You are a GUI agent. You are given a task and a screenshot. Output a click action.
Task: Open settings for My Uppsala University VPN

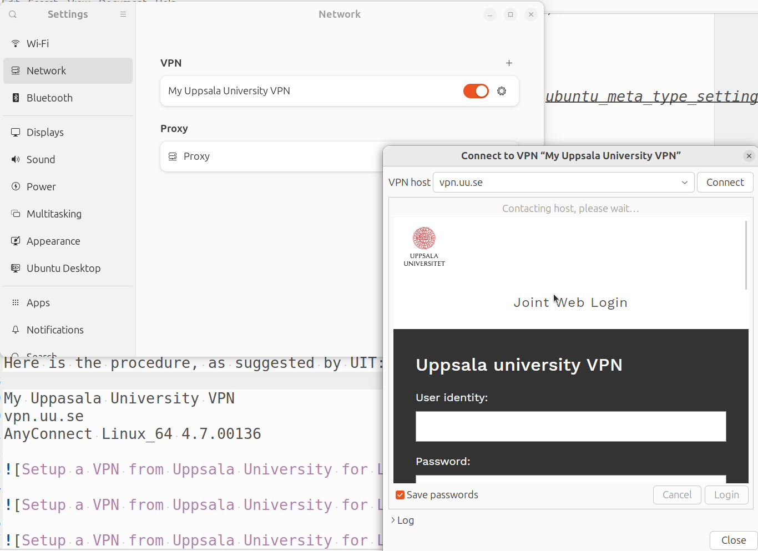point(502,90)
